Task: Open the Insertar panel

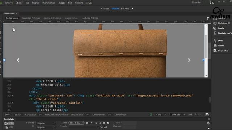Action: (x=219, y=28)
